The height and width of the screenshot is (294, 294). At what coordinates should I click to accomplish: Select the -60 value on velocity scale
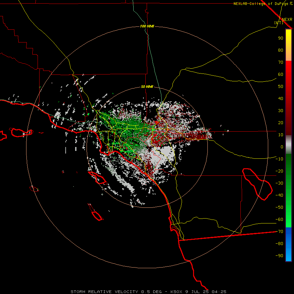click(279, 220)
